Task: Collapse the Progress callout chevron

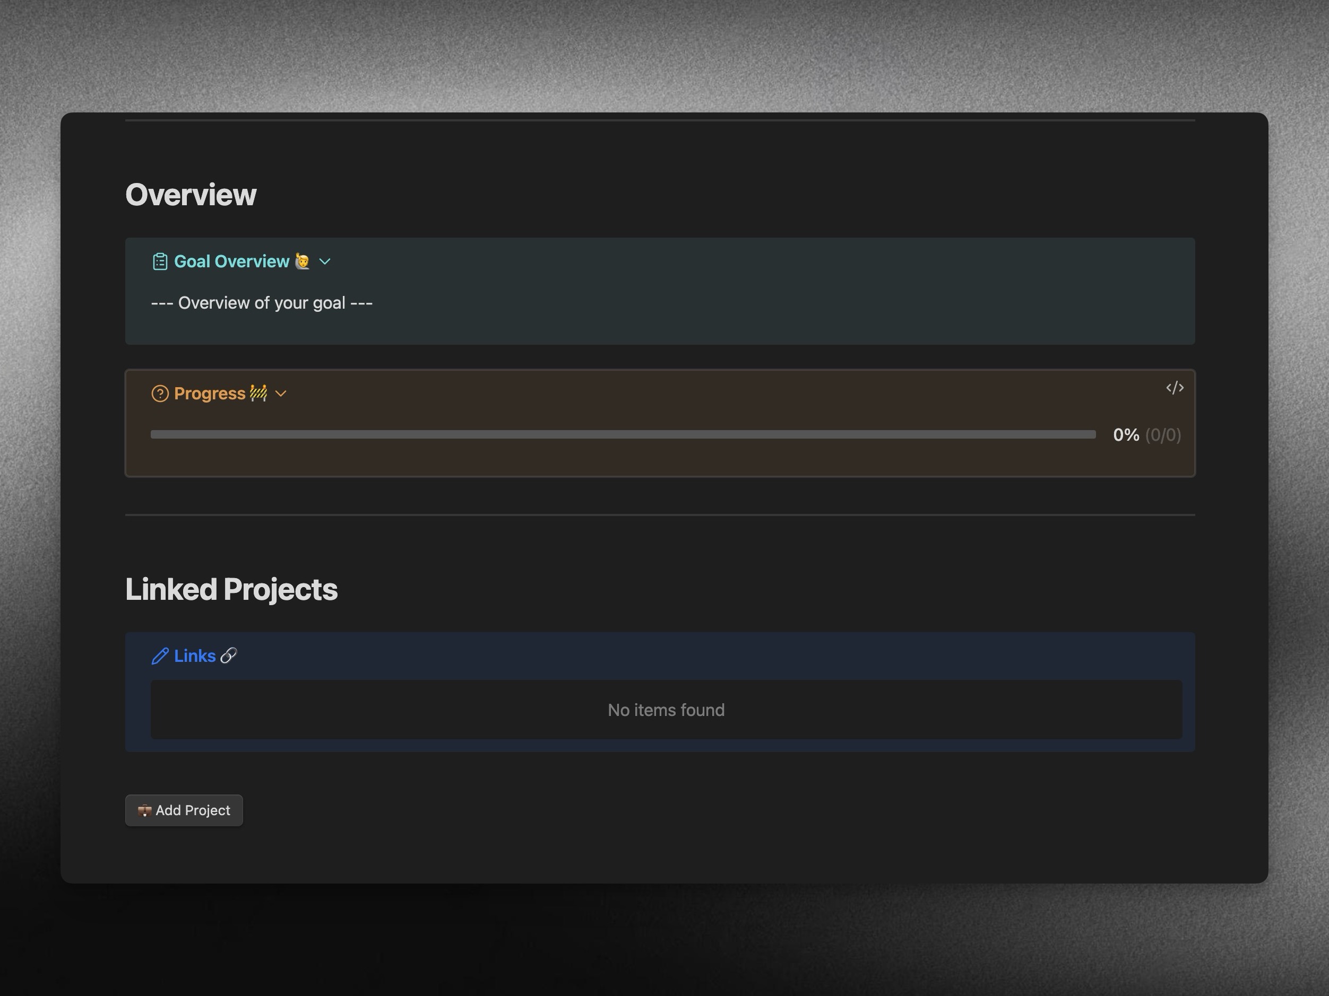Action: pyautogui.click(x=281, y=394)
